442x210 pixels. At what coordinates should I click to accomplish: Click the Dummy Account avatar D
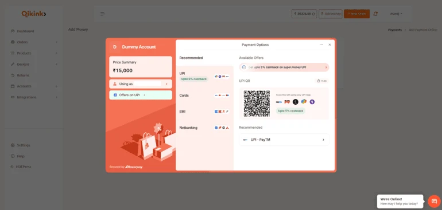coord(115,47)
